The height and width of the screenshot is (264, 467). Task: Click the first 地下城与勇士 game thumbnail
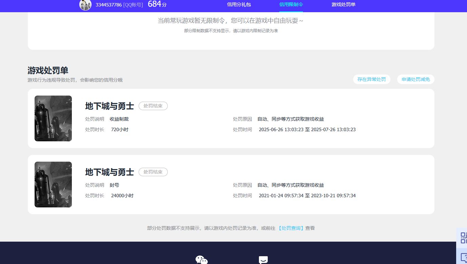coord(53,118)
